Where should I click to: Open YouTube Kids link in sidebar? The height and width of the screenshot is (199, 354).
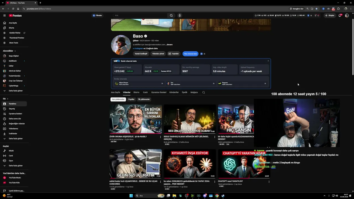click(x=14, y=183)
